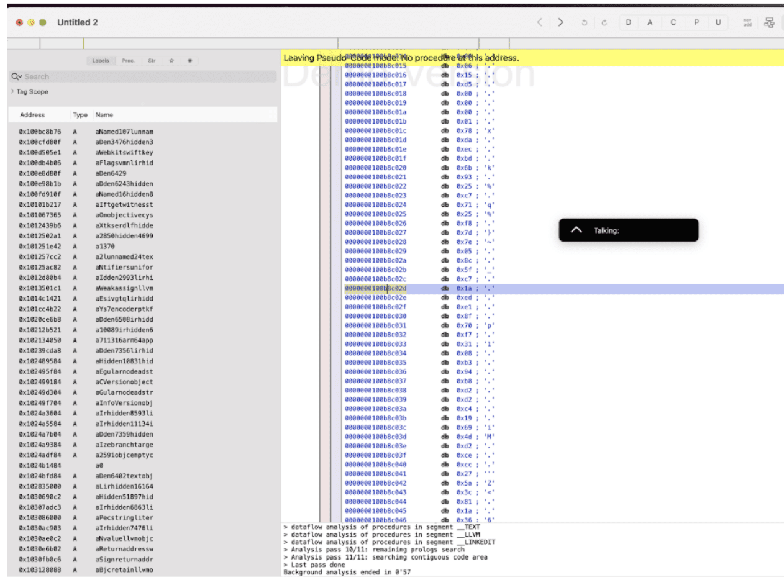Click the redo icon in toolbar

pyautogui.click(x=604, y=23)
